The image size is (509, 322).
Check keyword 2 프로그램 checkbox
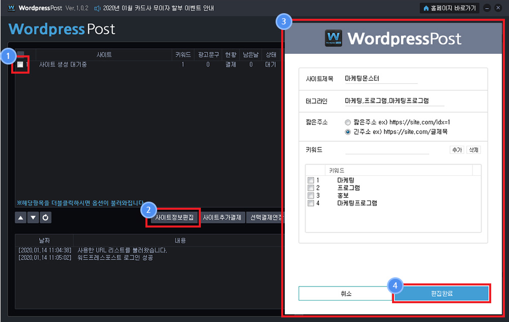coord(311,188)
